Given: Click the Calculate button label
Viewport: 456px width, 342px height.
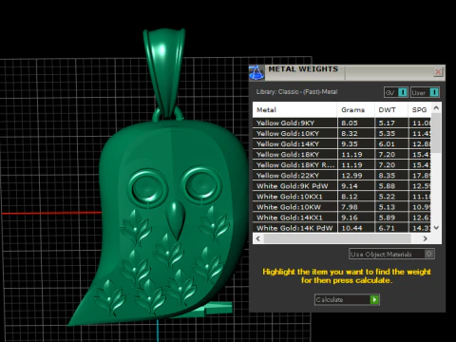Looking at the screenshot, I should point(330,299).
